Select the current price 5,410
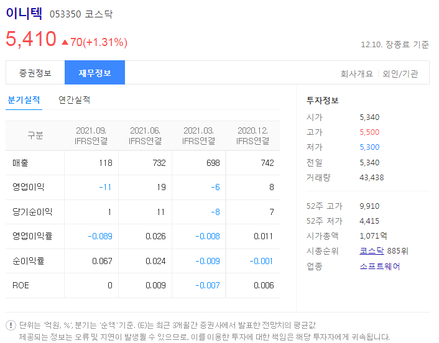 click(31, 39)
